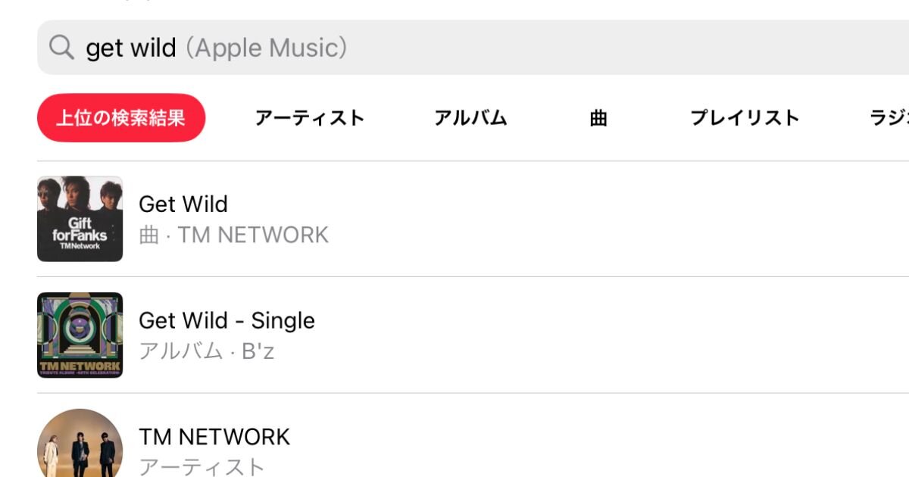Click the アルバム · B'z subtitle
This screenshot has height=477, width=909.
tap(206, 351)
